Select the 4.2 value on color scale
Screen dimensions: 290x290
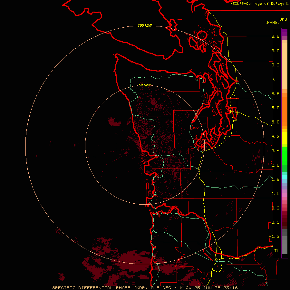point(275,137)
